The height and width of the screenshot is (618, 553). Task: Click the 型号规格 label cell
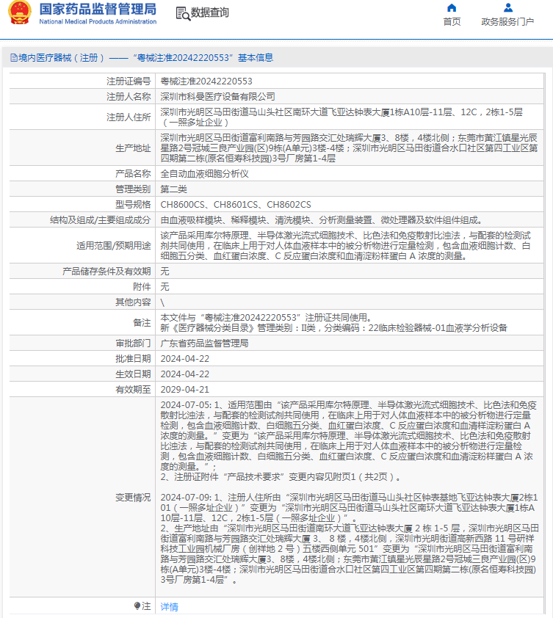82,205
